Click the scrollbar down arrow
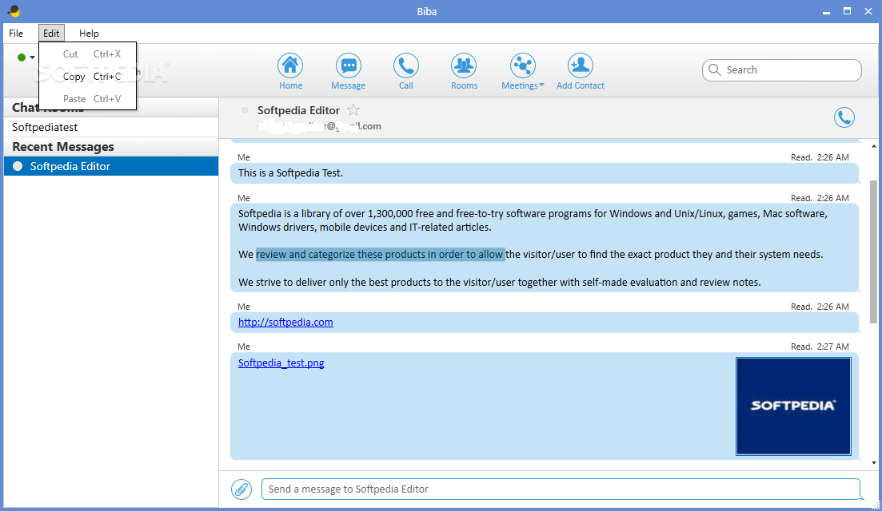The width and height of the screenshot is (882, 511). [x=873, y=463]
